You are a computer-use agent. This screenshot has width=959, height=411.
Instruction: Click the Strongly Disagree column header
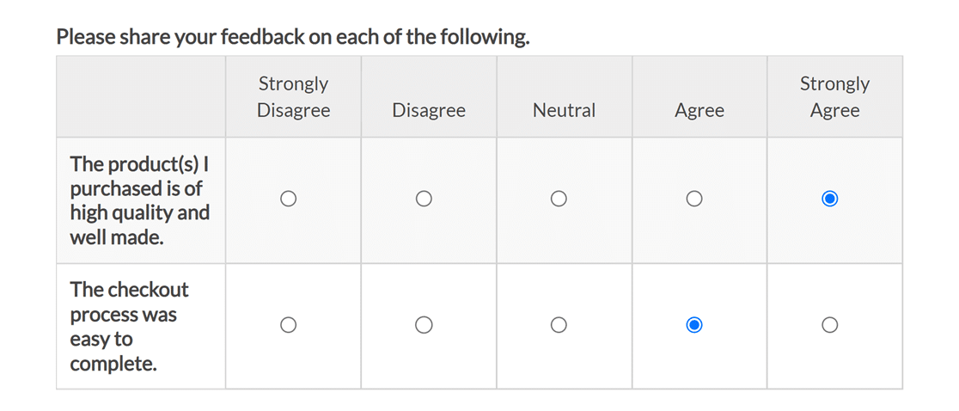(x=293, y=97)
